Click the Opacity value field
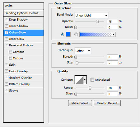140x127 pixels. (112, 21)
